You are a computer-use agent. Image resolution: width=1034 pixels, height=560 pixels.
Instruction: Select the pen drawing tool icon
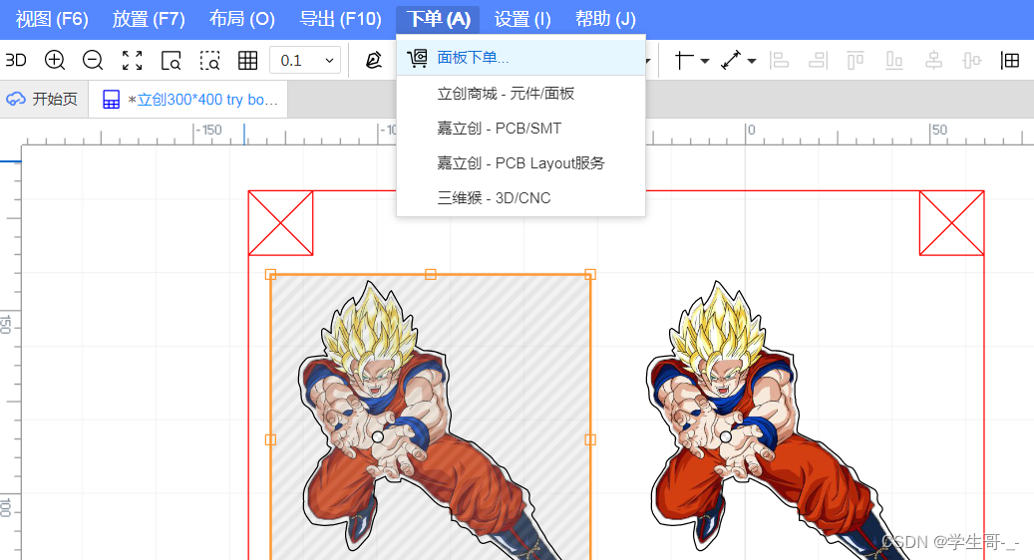click(x=374, y=60)
